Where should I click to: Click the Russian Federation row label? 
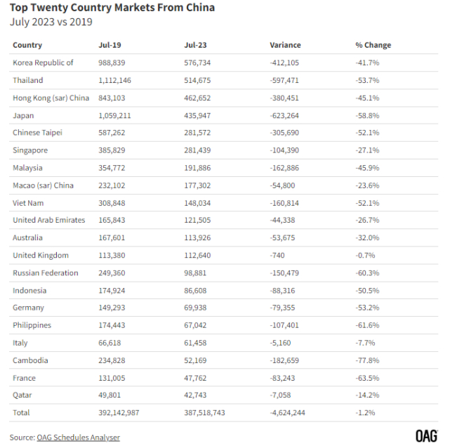45,273
